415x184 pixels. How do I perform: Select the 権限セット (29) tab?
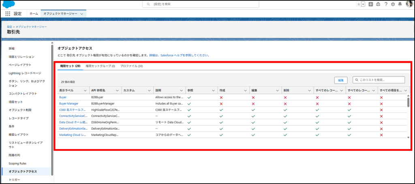(70, 66)
